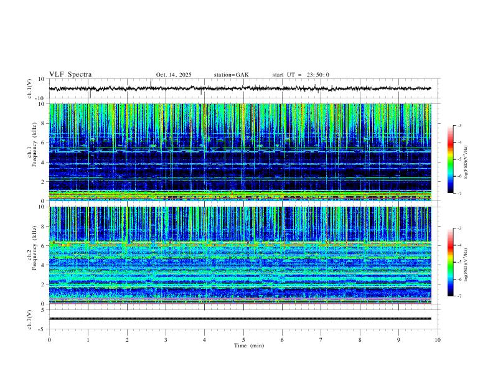This screenshot has width=493, height=381.
Task: Click the time axis tick label '3'
Action: click(166, 340)
